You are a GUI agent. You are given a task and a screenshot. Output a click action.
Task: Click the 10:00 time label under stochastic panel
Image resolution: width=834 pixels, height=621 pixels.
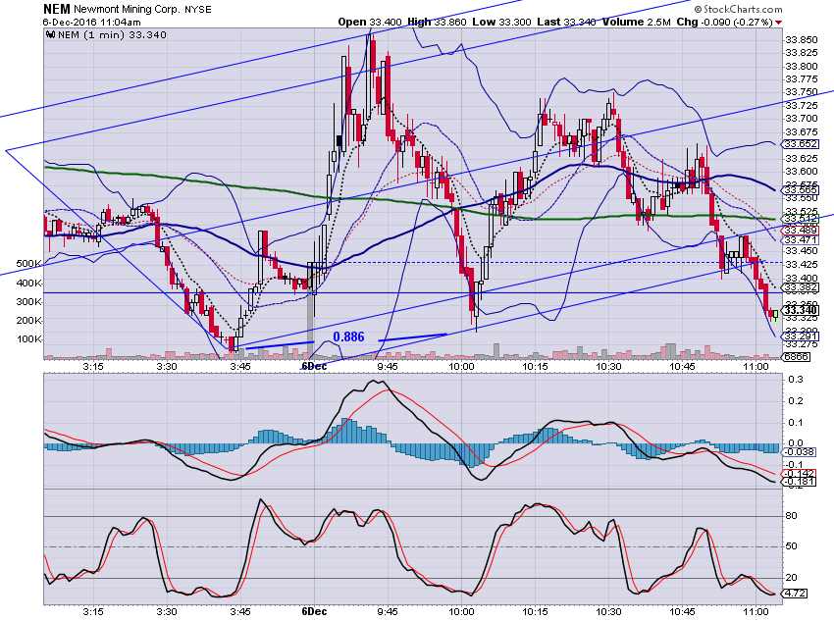(x=461, y=611)
